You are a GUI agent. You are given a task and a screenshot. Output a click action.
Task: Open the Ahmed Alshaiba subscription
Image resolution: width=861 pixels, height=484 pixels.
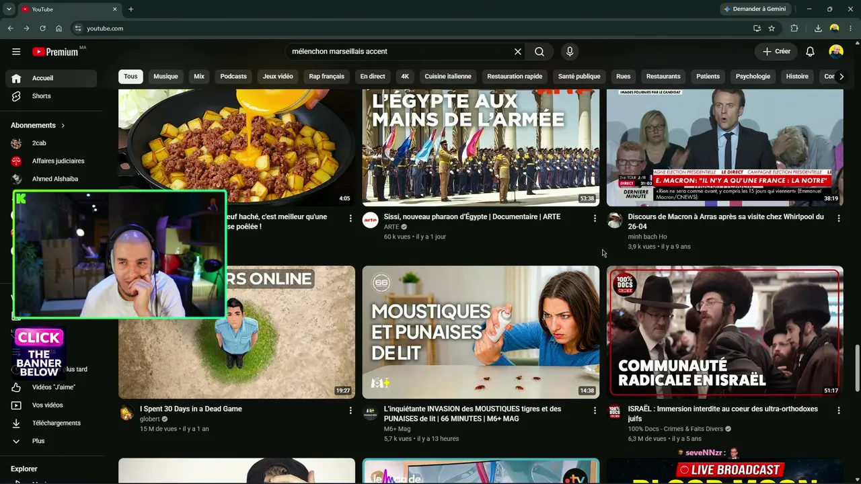click(x=51, y=179)
